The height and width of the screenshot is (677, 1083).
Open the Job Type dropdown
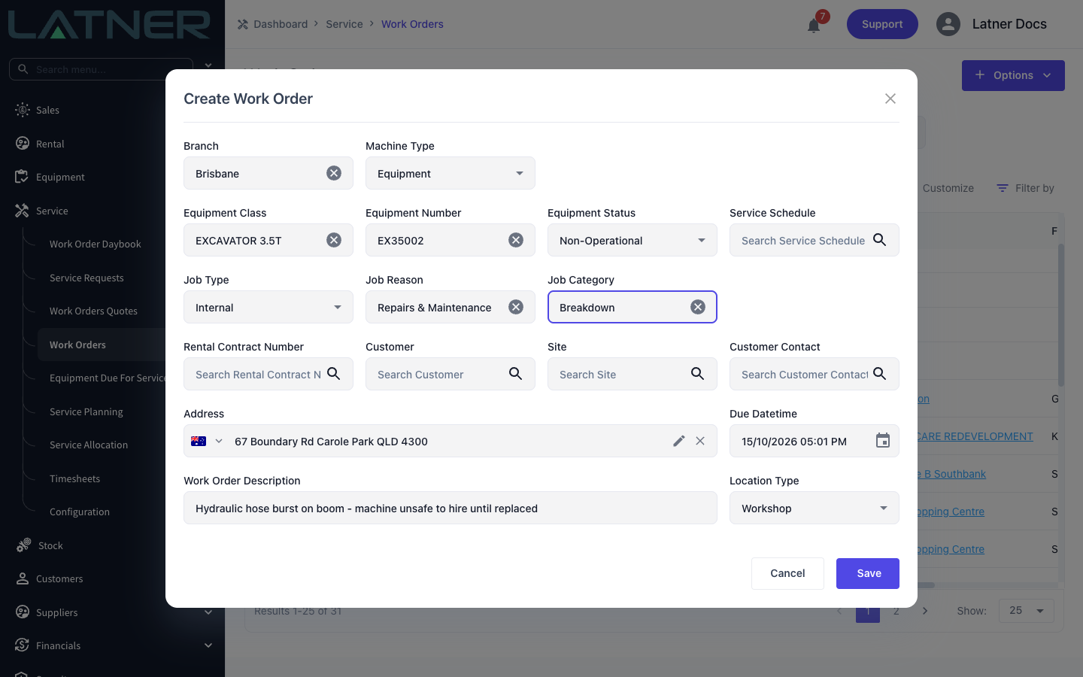tap(268, 307)
